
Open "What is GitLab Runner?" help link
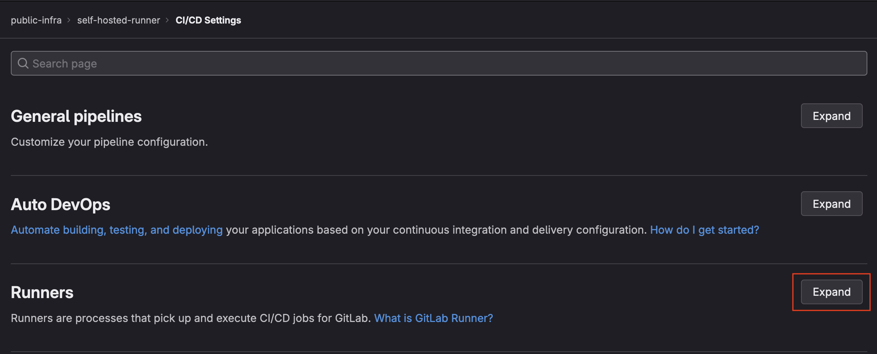[433, 318]
